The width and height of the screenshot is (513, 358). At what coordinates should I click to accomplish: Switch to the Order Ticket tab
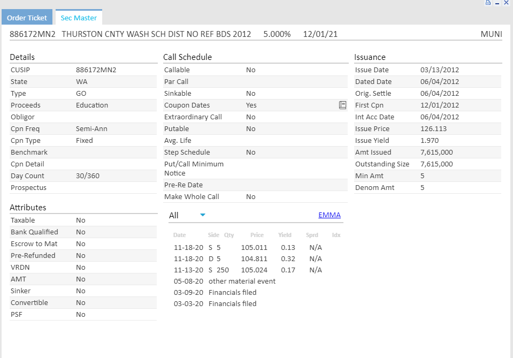point(27,18)
